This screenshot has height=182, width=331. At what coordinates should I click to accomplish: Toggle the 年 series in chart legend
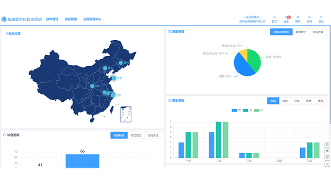coord(259,111)
